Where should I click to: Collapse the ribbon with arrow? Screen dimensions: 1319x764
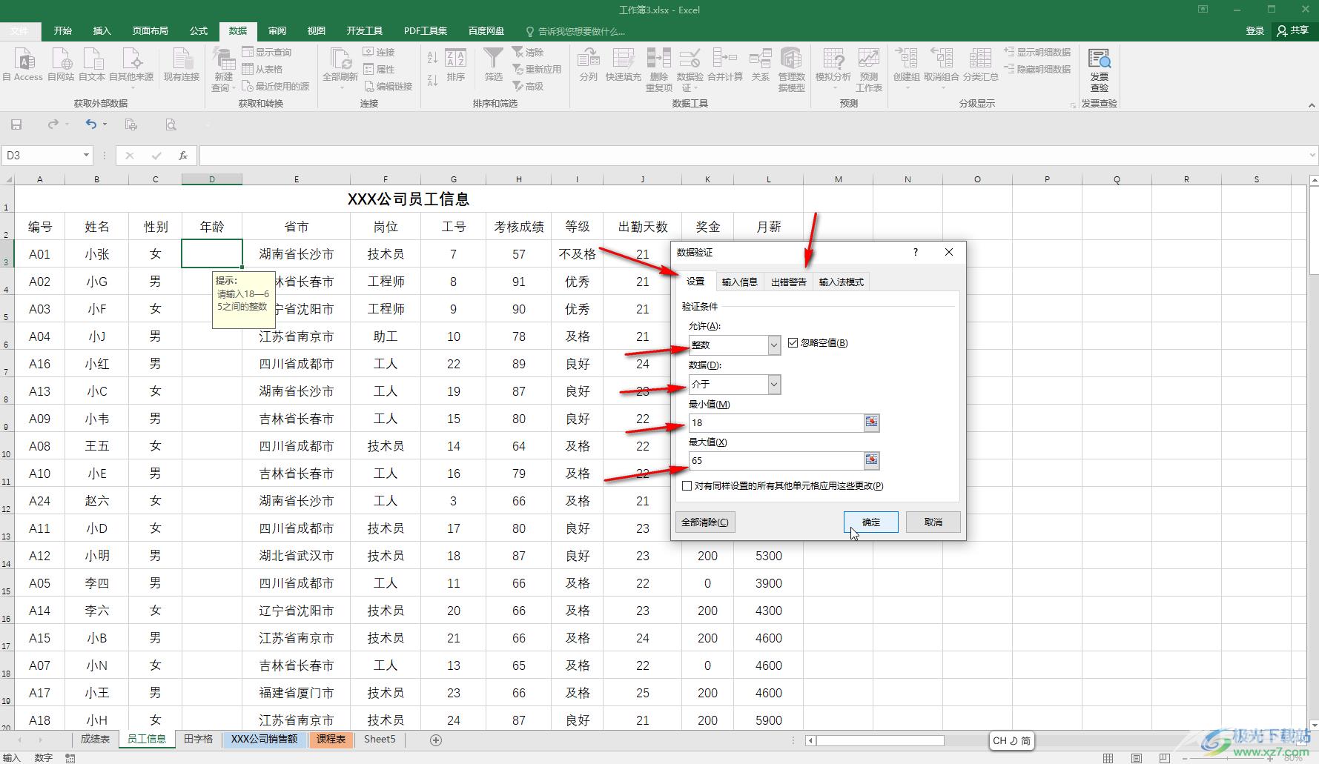tap(1311, 106)
